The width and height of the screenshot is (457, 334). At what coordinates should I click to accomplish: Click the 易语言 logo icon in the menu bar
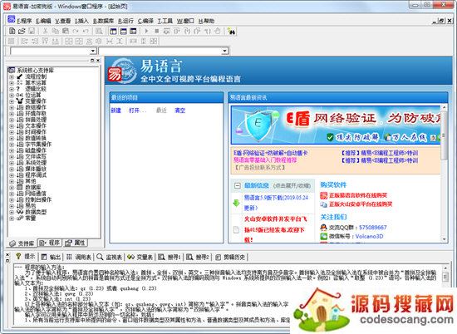click(12, 19)
